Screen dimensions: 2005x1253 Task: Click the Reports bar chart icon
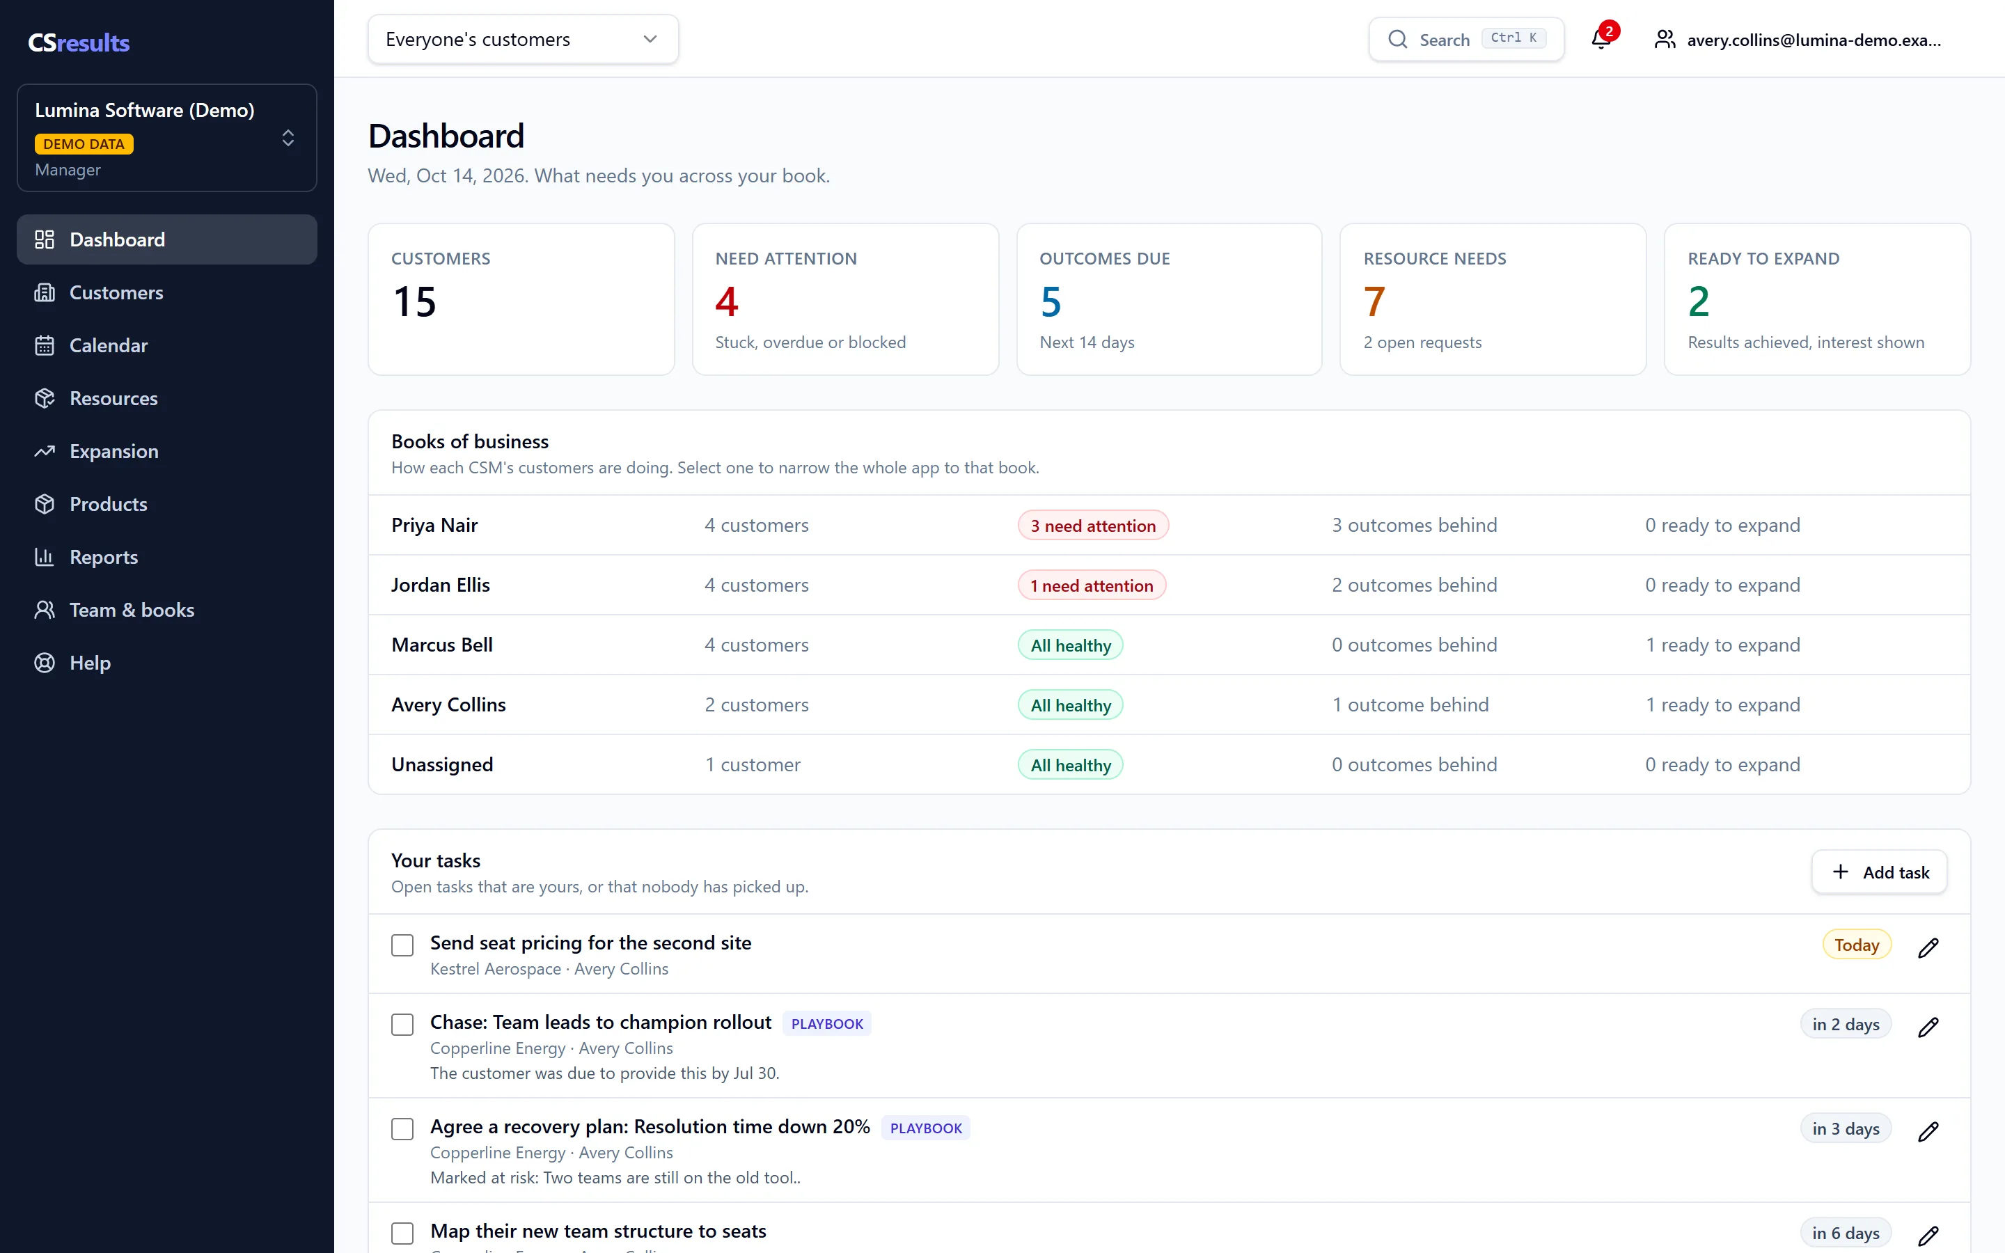point(45,557)
